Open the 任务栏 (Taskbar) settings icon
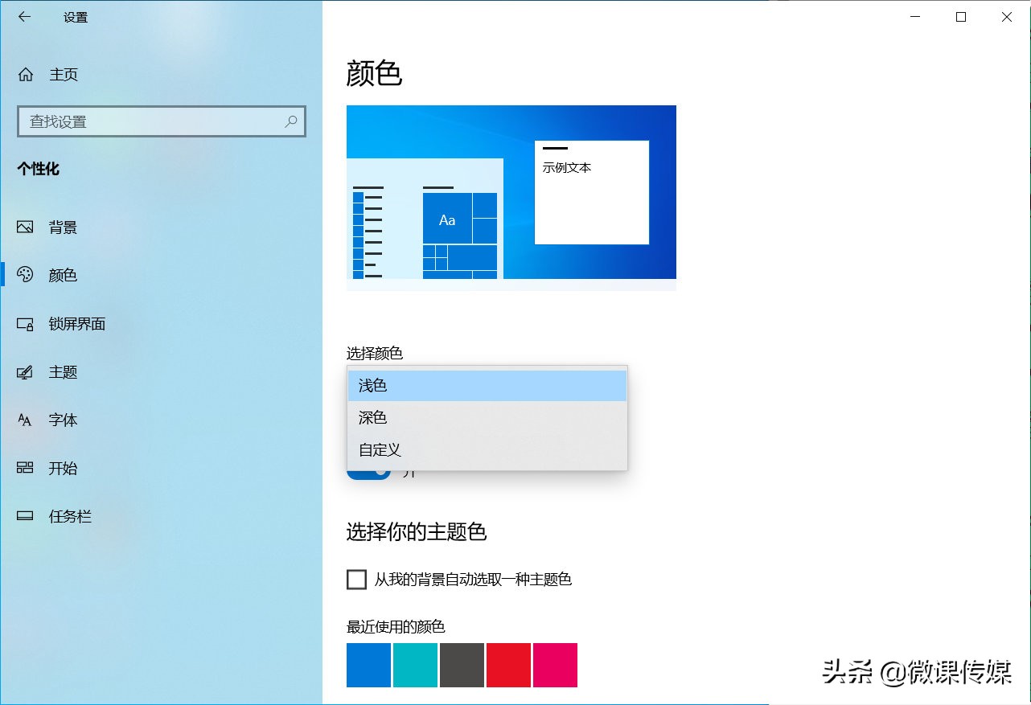The height and width of the screenshot is (705, 1031). (x=23, y=516)
